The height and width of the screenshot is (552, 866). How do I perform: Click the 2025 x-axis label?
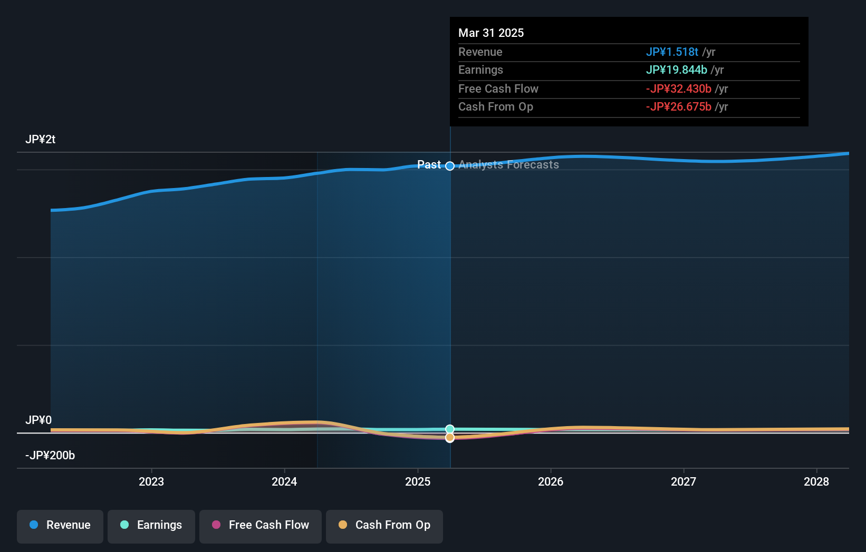coord(418,482)
